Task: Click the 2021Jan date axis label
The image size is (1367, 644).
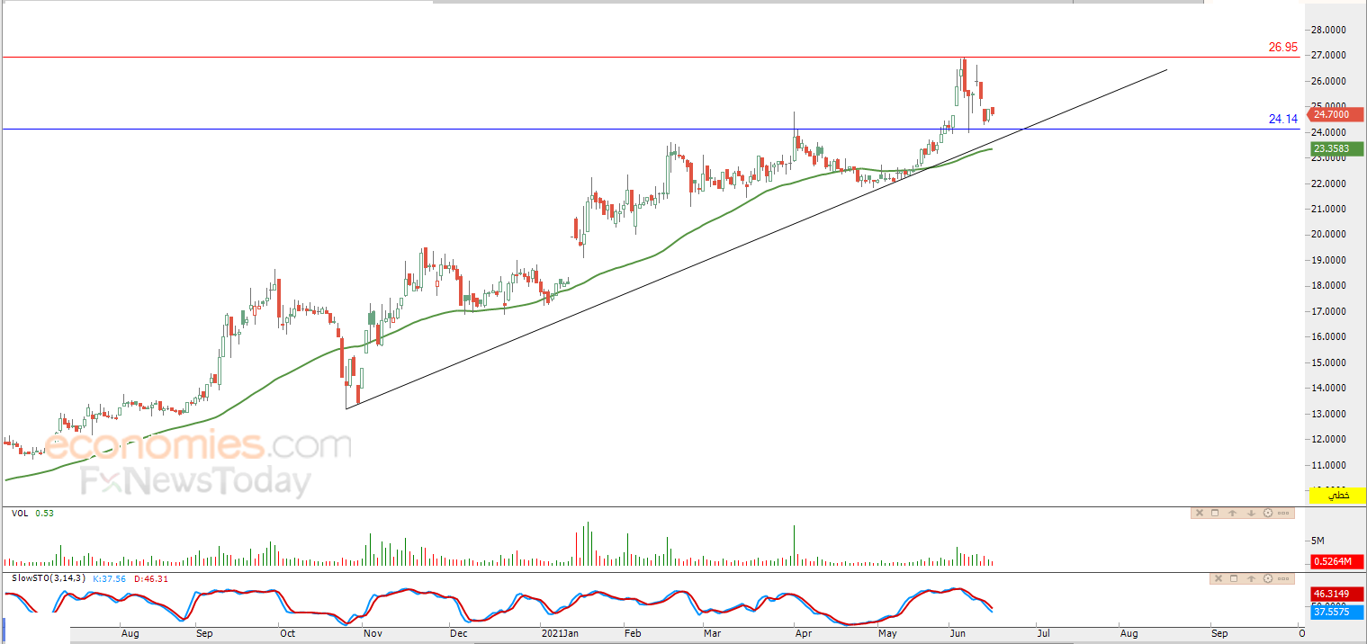Action: [561, 633]
